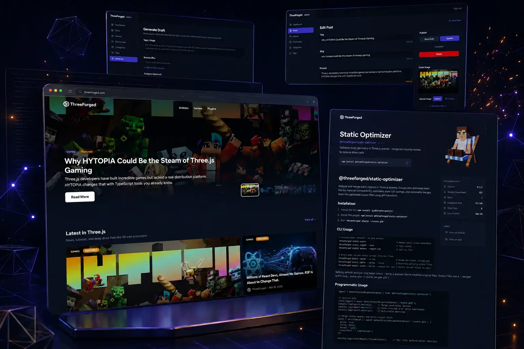Open the React Devs article card
Viewport: 524px width, 349px height.
(280, 264)
